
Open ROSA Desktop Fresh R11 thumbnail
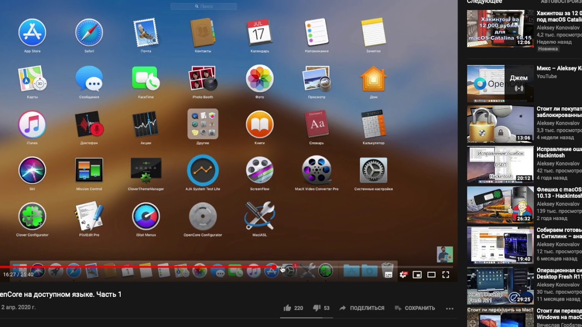[x=500, y=286]
